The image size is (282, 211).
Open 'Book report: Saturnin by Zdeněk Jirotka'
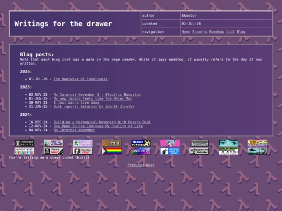pyautogui.click(x=94, y=106)
